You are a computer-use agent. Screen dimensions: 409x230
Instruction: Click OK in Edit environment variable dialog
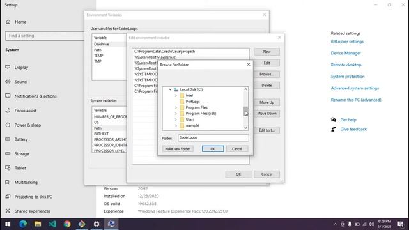(238, 174)
